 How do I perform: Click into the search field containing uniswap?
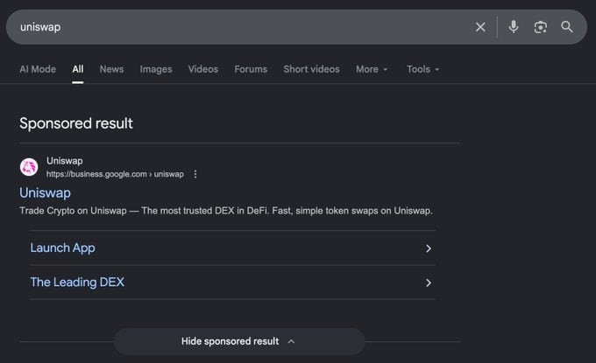244,27
